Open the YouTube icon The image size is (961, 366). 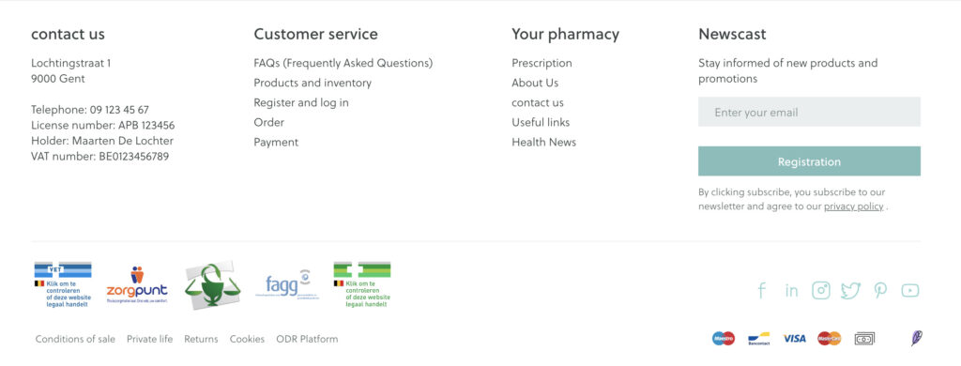coord(910,291)
